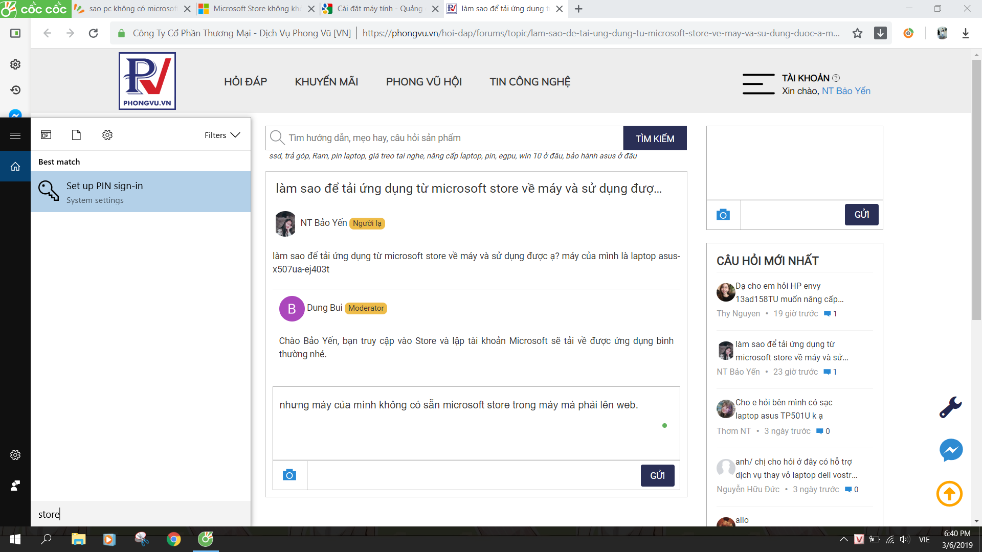Open browser profile avatar icon

pos(942,33)
